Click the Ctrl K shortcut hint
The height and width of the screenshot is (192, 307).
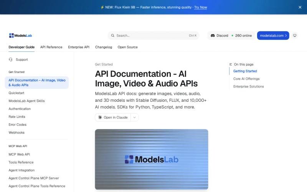[193, 35]
